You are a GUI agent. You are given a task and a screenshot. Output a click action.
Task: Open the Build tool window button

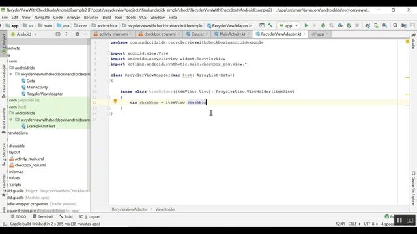tap(66, 216)
